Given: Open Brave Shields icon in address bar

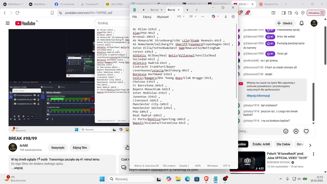Looking at the screenshot, I should 240,13.
